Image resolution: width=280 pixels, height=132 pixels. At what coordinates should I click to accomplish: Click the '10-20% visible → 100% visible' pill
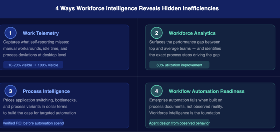click(x=33, y=65)
